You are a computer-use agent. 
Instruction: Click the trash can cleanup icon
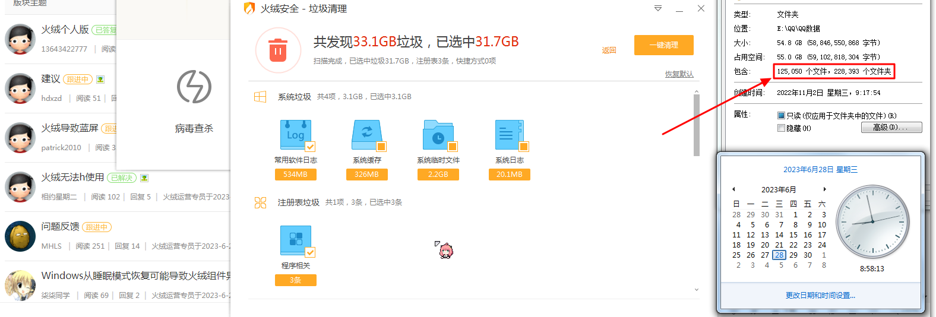coord(277,50)
